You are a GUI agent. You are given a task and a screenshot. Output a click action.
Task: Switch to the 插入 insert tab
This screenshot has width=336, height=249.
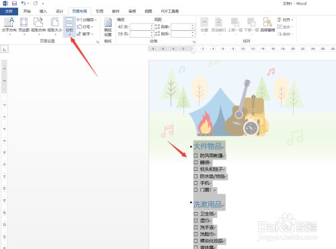43,11
